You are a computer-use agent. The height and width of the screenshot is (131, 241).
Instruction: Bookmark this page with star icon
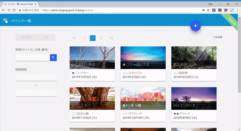[x=208, y=10]
